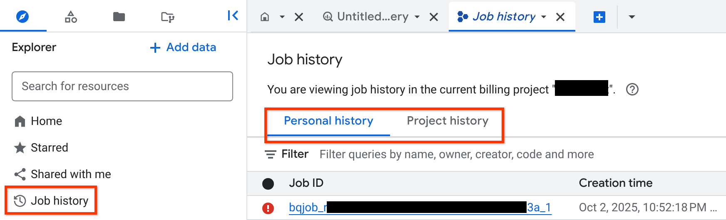
Task: Open the folder icon panel
Action: click(x=119, y=17)
